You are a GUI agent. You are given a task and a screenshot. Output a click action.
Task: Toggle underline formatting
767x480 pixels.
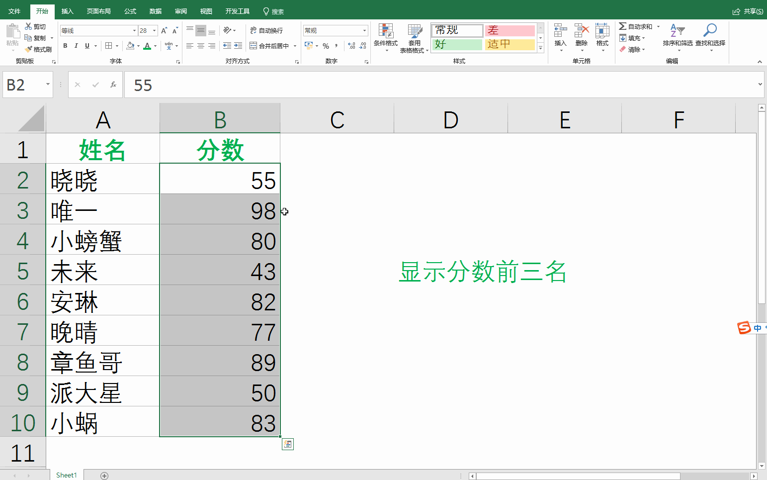coord(87,46)
